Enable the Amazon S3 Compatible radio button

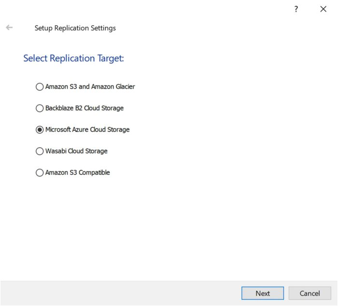(40, 172)
